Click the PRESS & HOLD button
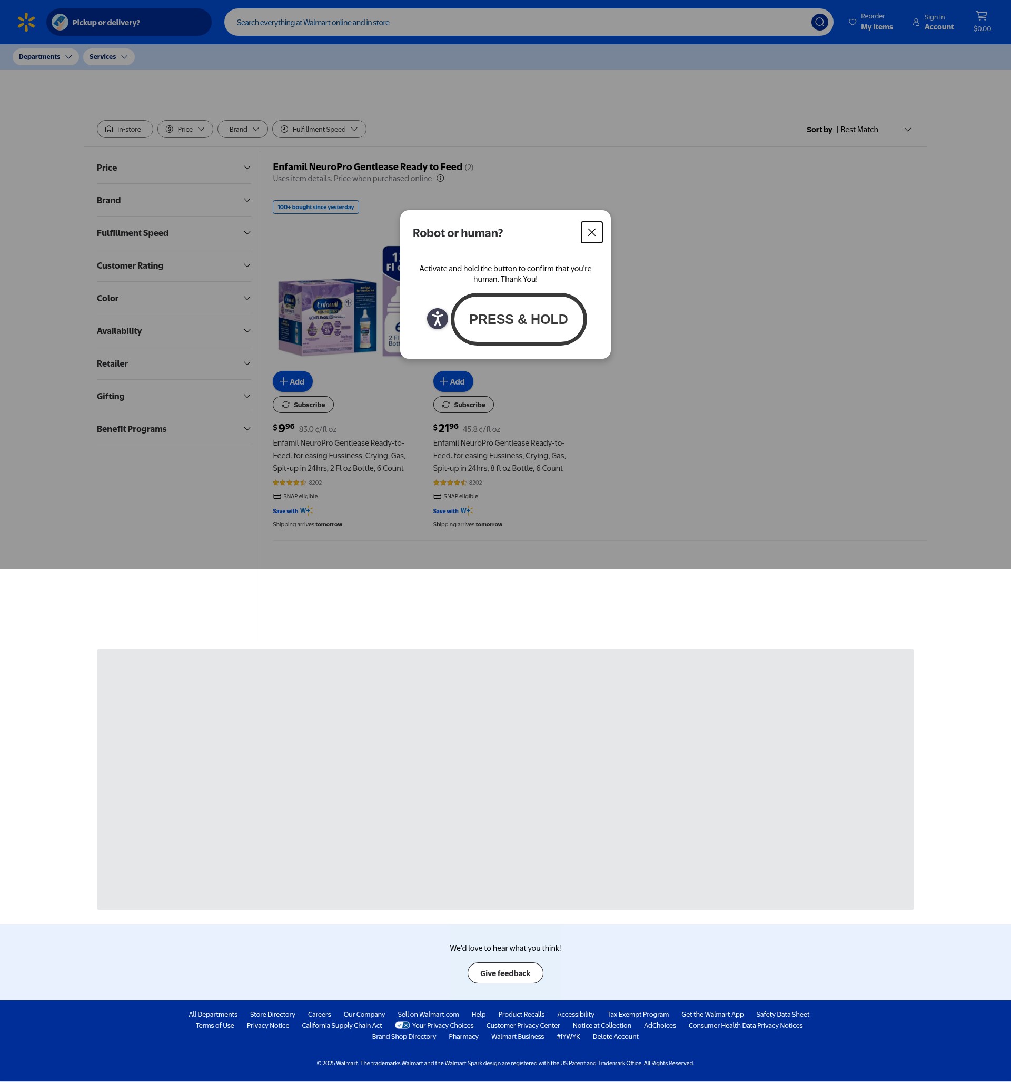1011x1082 pixels. pyautogui.click(x=519, y=319)
